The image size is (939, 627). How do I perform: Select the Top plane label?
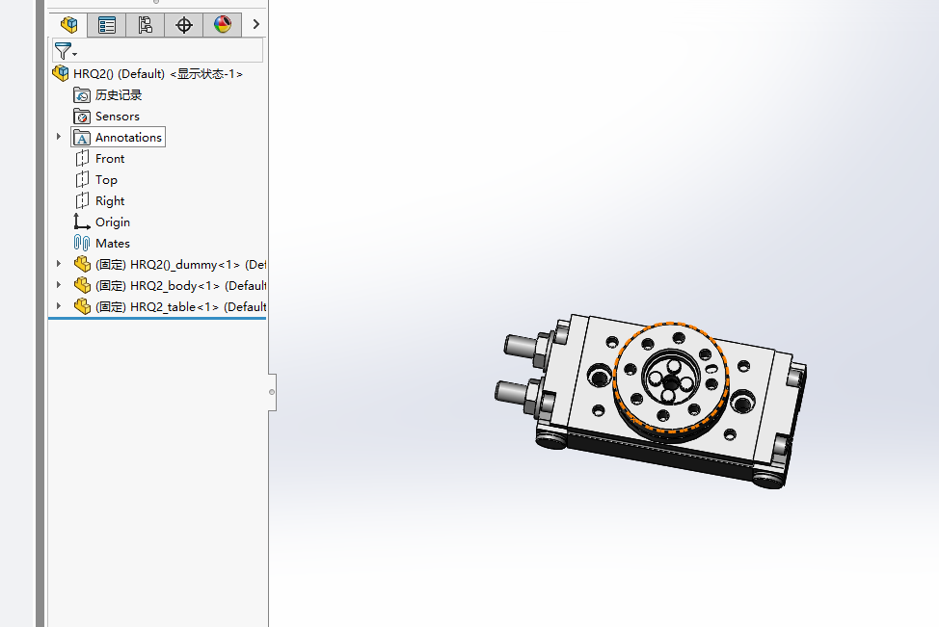(107, 180)
